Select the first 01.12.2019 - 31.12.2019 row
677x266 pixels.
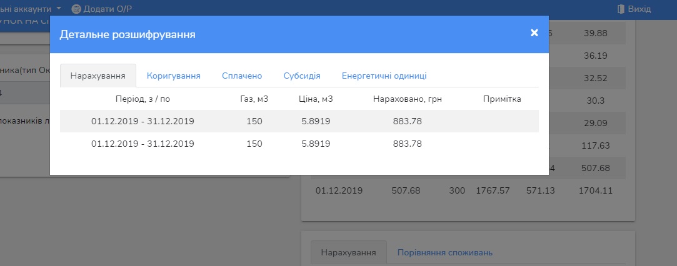[x=143, y=121]
